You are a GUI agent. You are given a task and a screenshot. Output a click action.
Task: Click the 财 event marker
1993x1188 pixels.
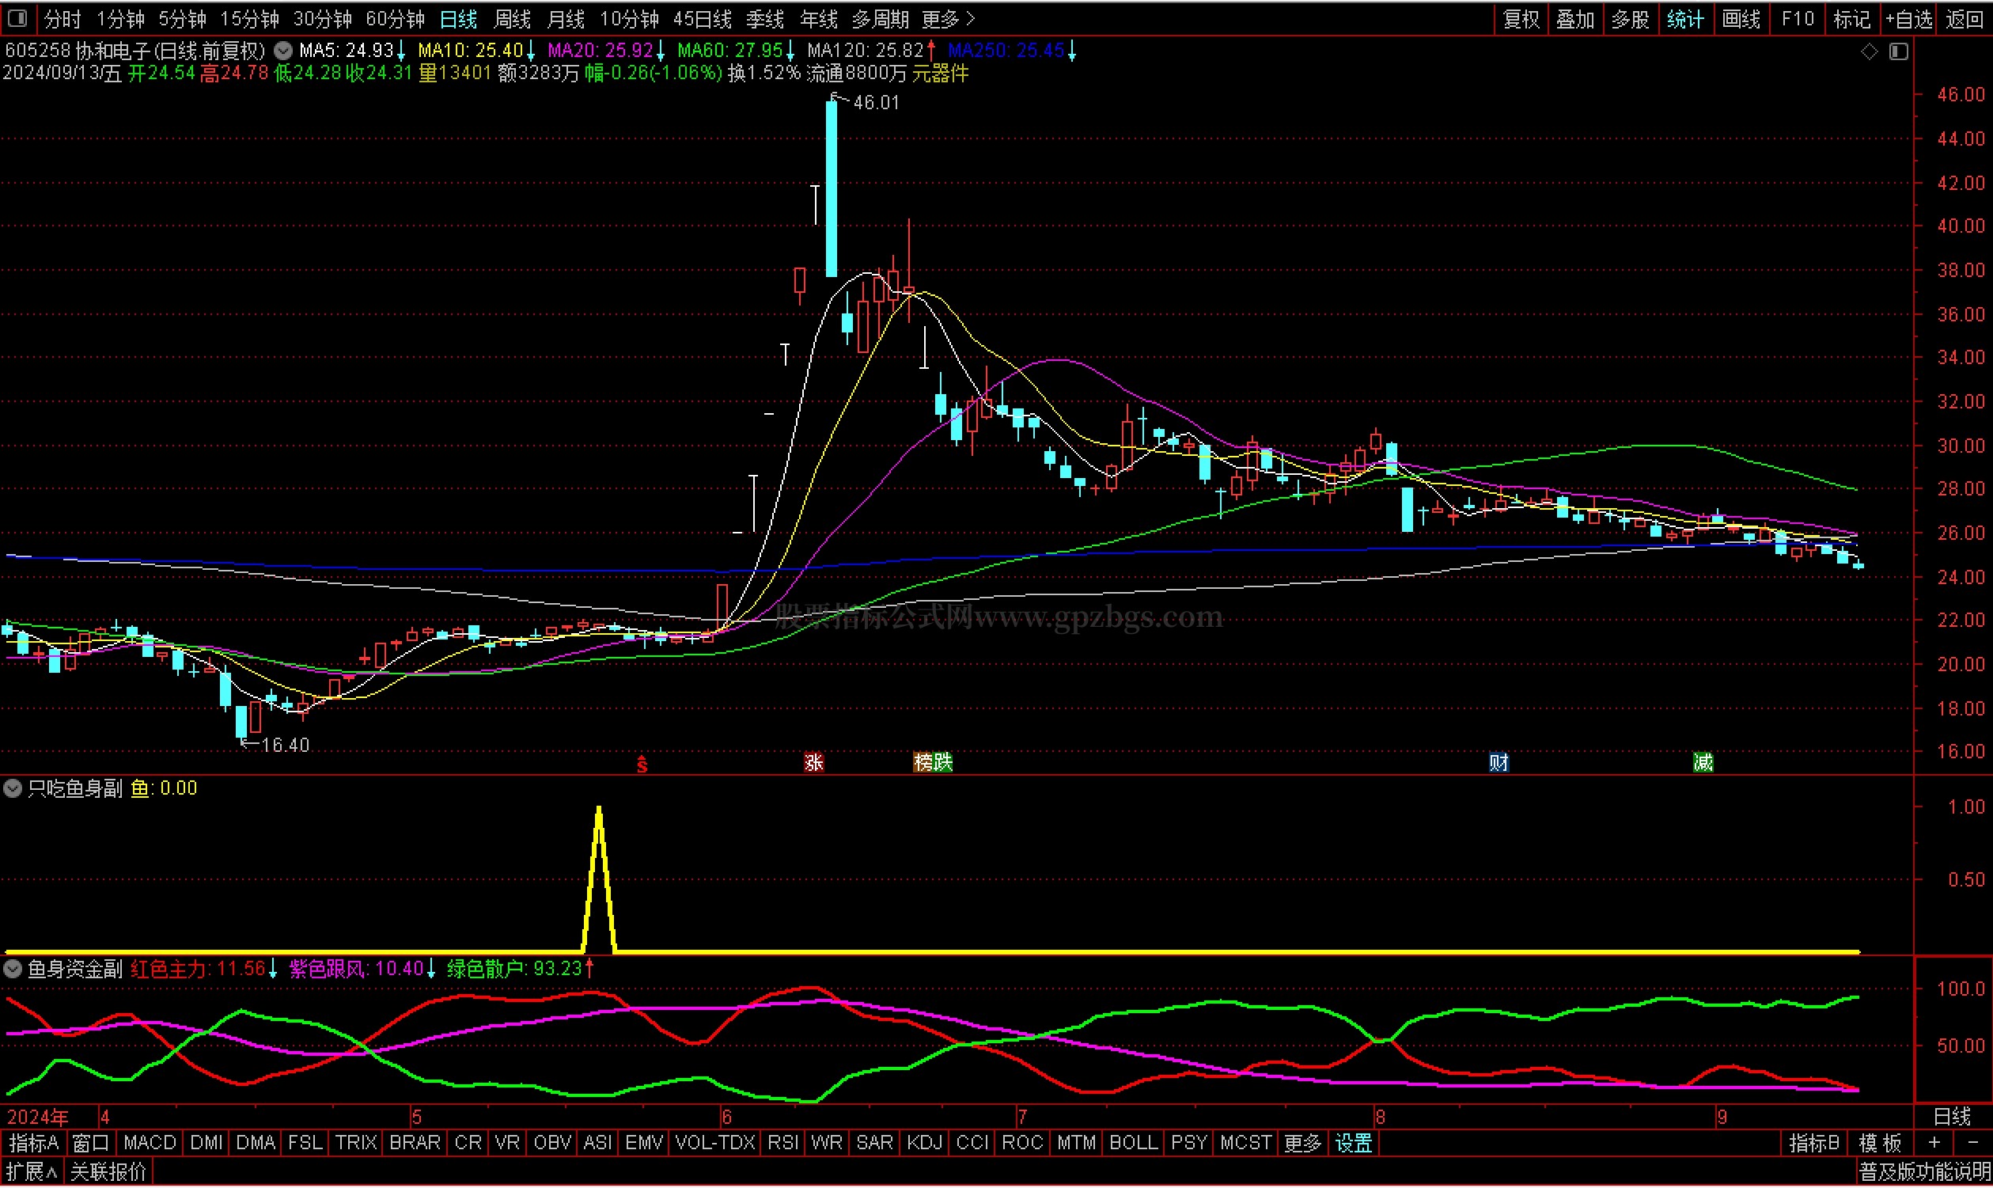tap(1499, 762)
